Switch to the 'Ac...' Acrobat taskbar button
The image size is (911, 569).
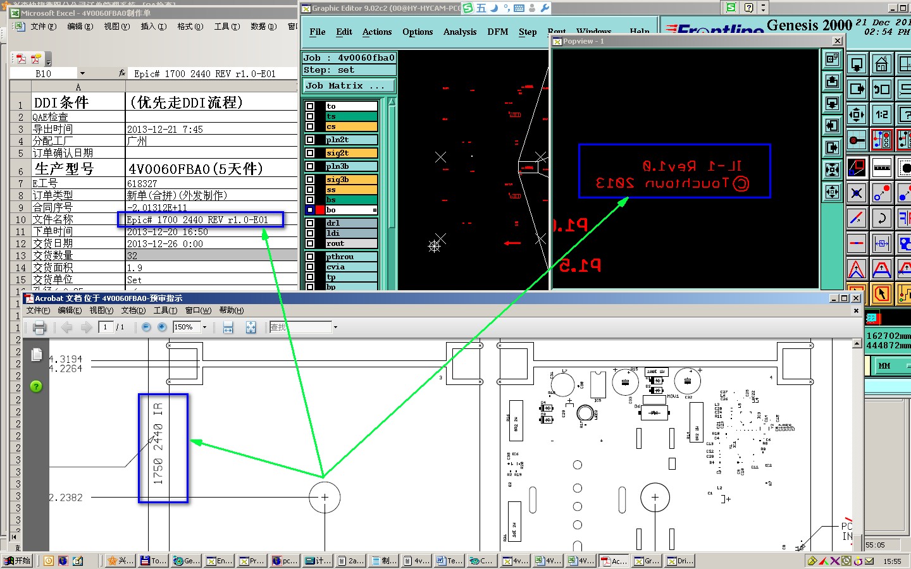point(614,561)
